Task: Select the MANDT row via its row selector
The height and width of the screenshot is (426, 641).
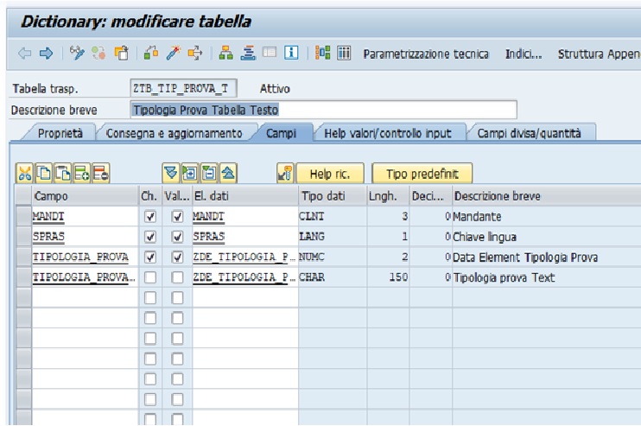Action: 23,216
